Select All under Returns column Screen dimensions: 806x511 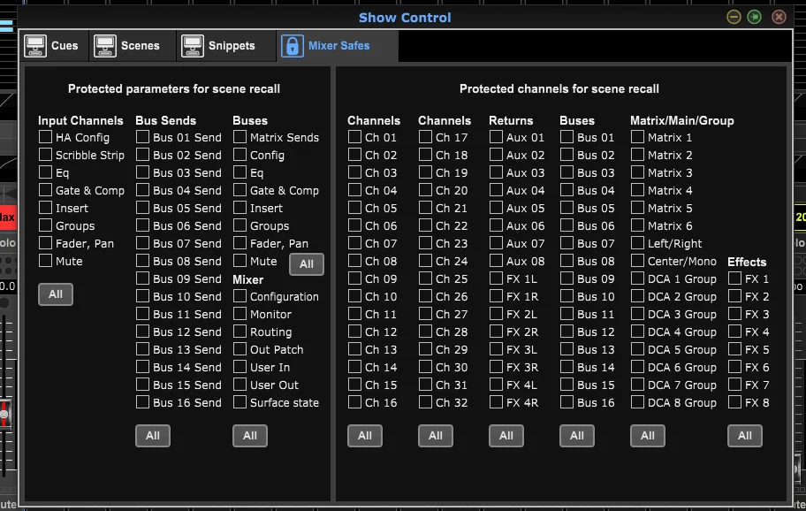tap(506, 436)
